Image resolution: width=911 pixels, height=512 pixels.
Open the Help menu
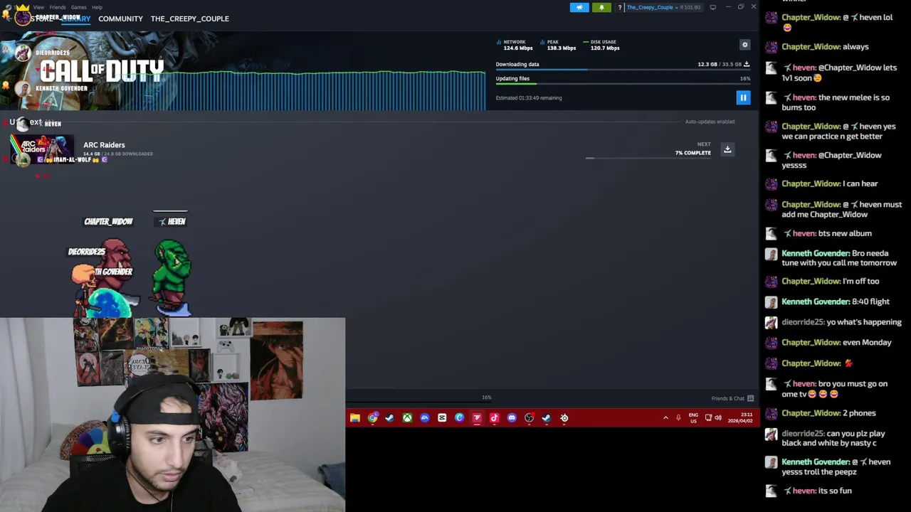click(x=97, y=7)
